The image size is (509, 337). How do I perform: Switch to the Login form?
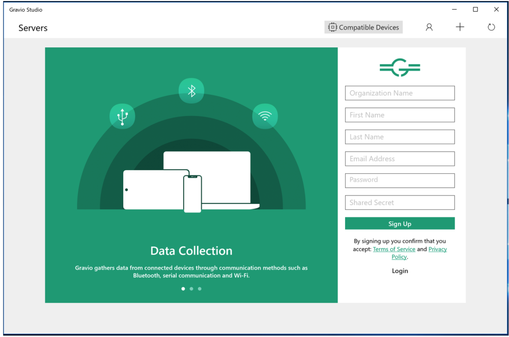click(400, 271)
